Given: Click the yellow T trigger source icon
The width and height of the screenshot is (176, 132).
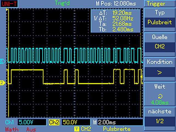Looking at the screenshot, I should [x=77, y=129].
